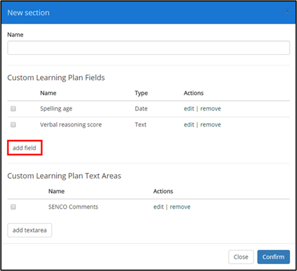Click the Type column header
Viewport: 297px width, 271px height.
coord(141,93)
